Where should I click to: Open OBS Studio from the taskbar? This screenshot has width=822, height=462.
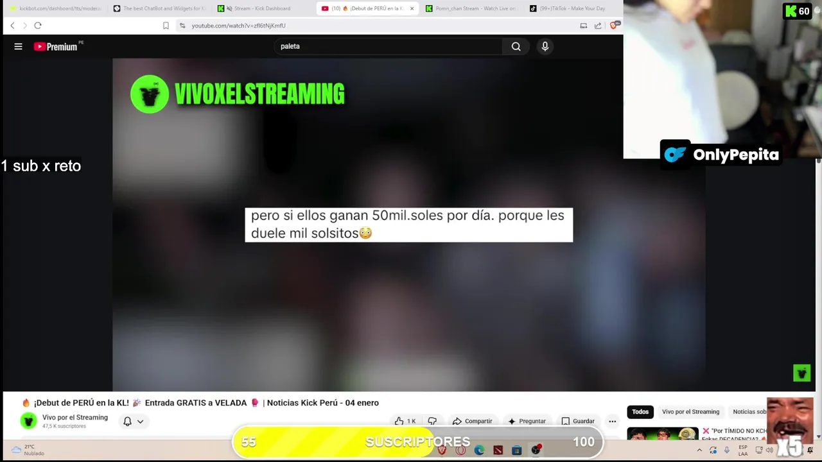(x=536, y=450)
